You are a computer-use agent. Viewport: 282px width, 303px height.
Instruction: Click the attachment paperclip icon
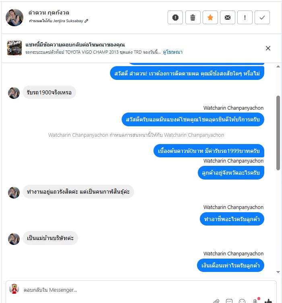(216, 301)
